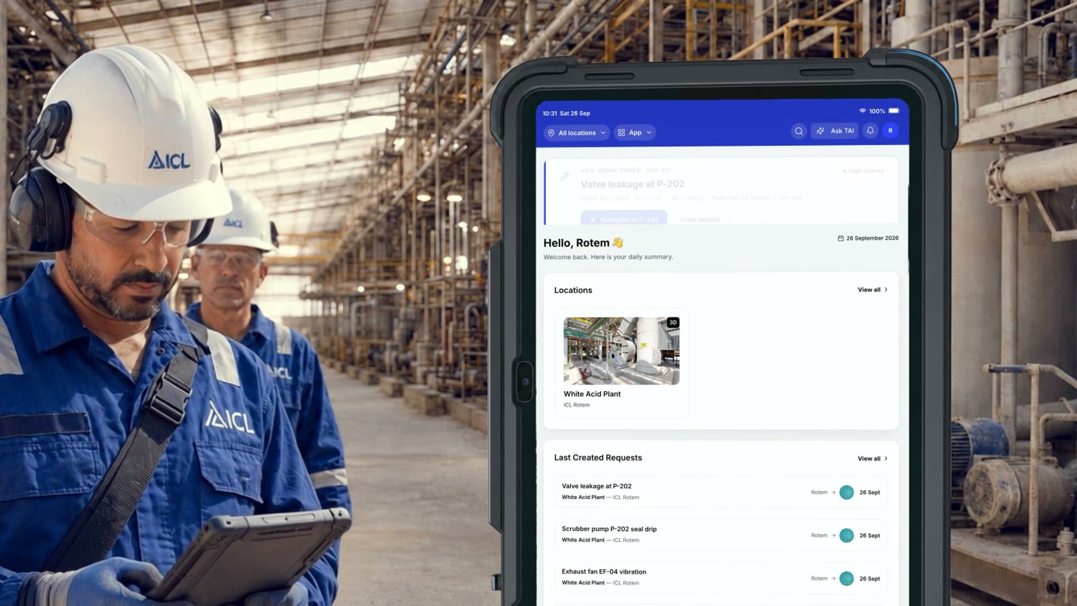Viewport: 1077px width, 606px height.
Task: Tap the battery status icon
Action: [893, 110]
